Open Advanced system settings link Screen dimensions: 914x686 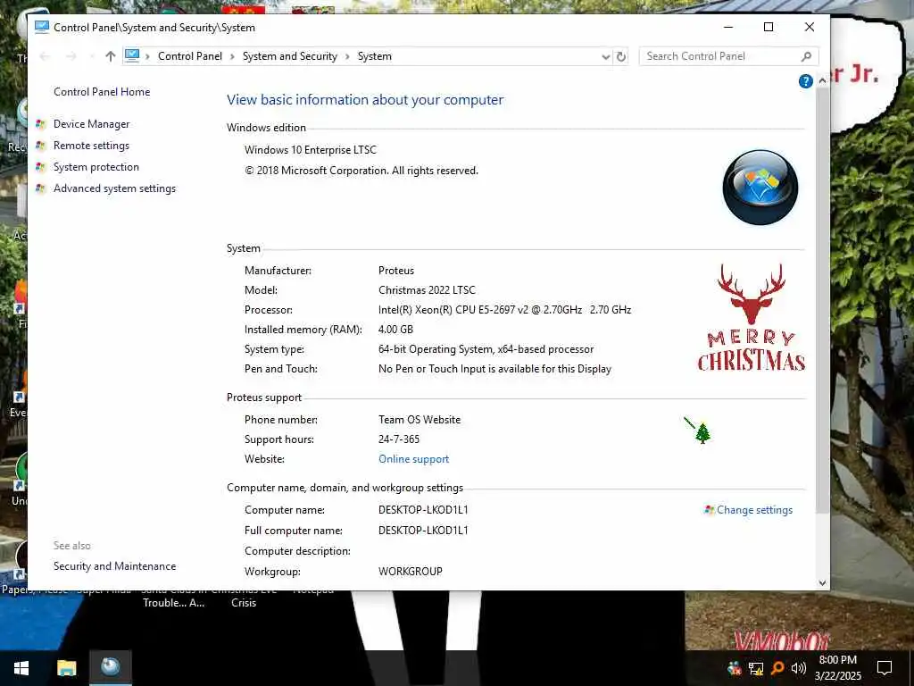pos(115,188)
